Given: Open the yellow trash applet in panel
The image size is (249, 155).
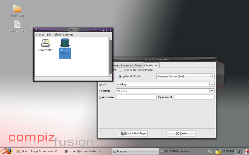Looking at the screenshot, I should tap(218, 151).
